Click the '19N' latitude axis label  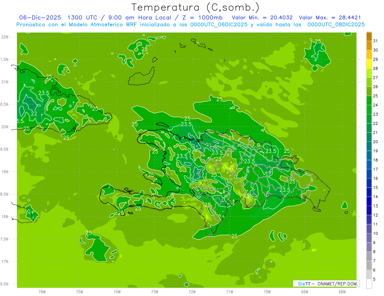[5, 172]
